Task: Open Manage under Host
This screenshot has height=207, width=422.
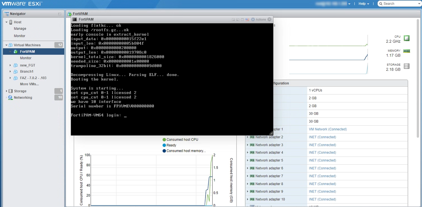Action: (x=20, y=29)
